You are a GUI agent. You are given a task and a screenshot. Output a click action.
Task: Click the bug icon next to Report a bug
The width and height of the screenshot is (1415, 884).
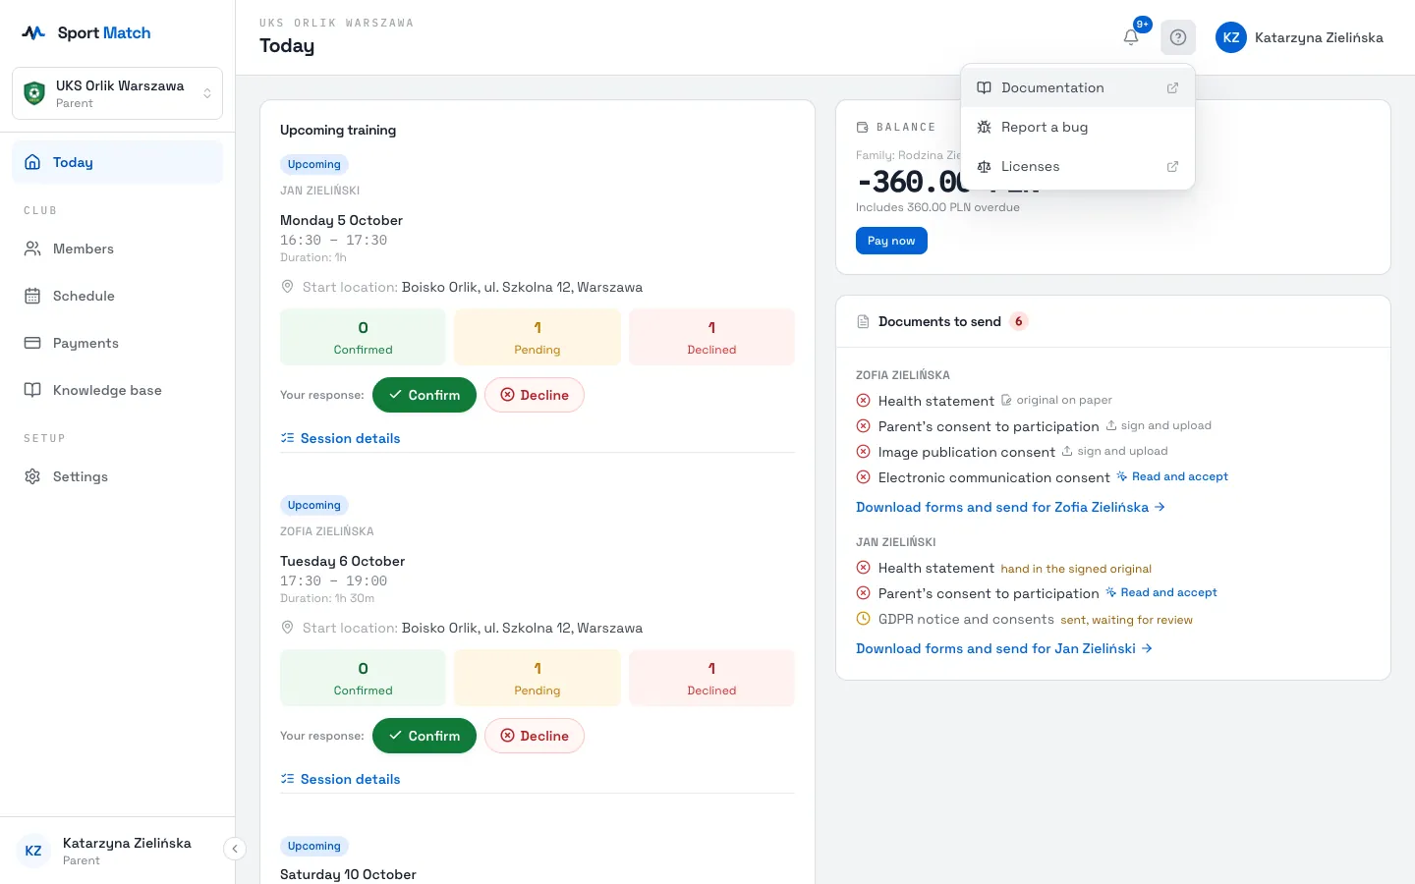pyautogui.click(x=984, y=127)
